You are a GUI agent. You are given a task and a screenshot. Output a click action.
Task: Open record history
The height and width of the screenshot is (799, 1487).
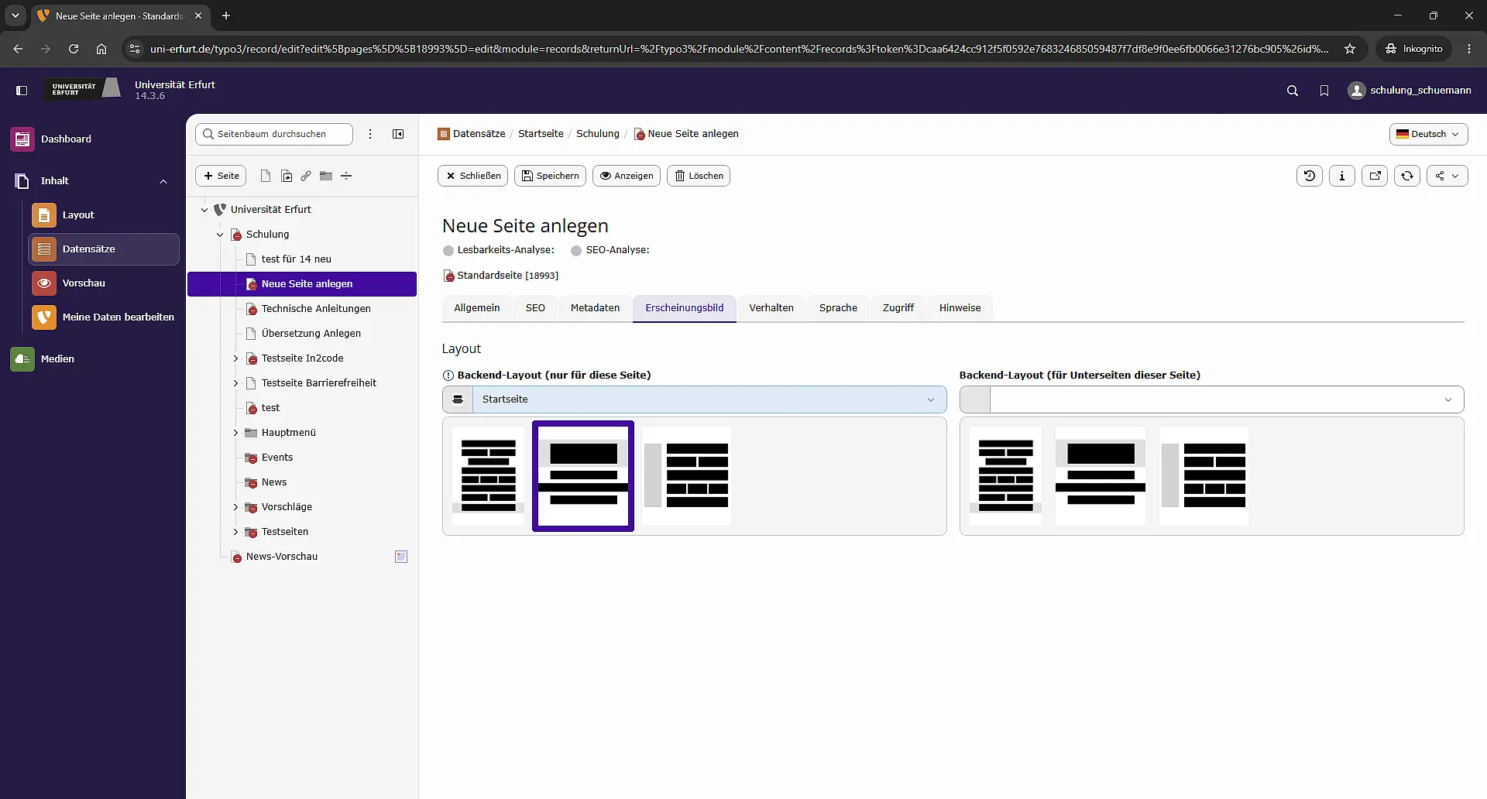point(1310,176)
